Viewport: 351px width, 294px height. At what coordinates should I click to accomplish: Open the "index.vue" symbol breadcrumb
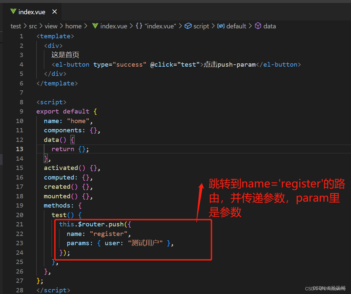tap(160, 26)
